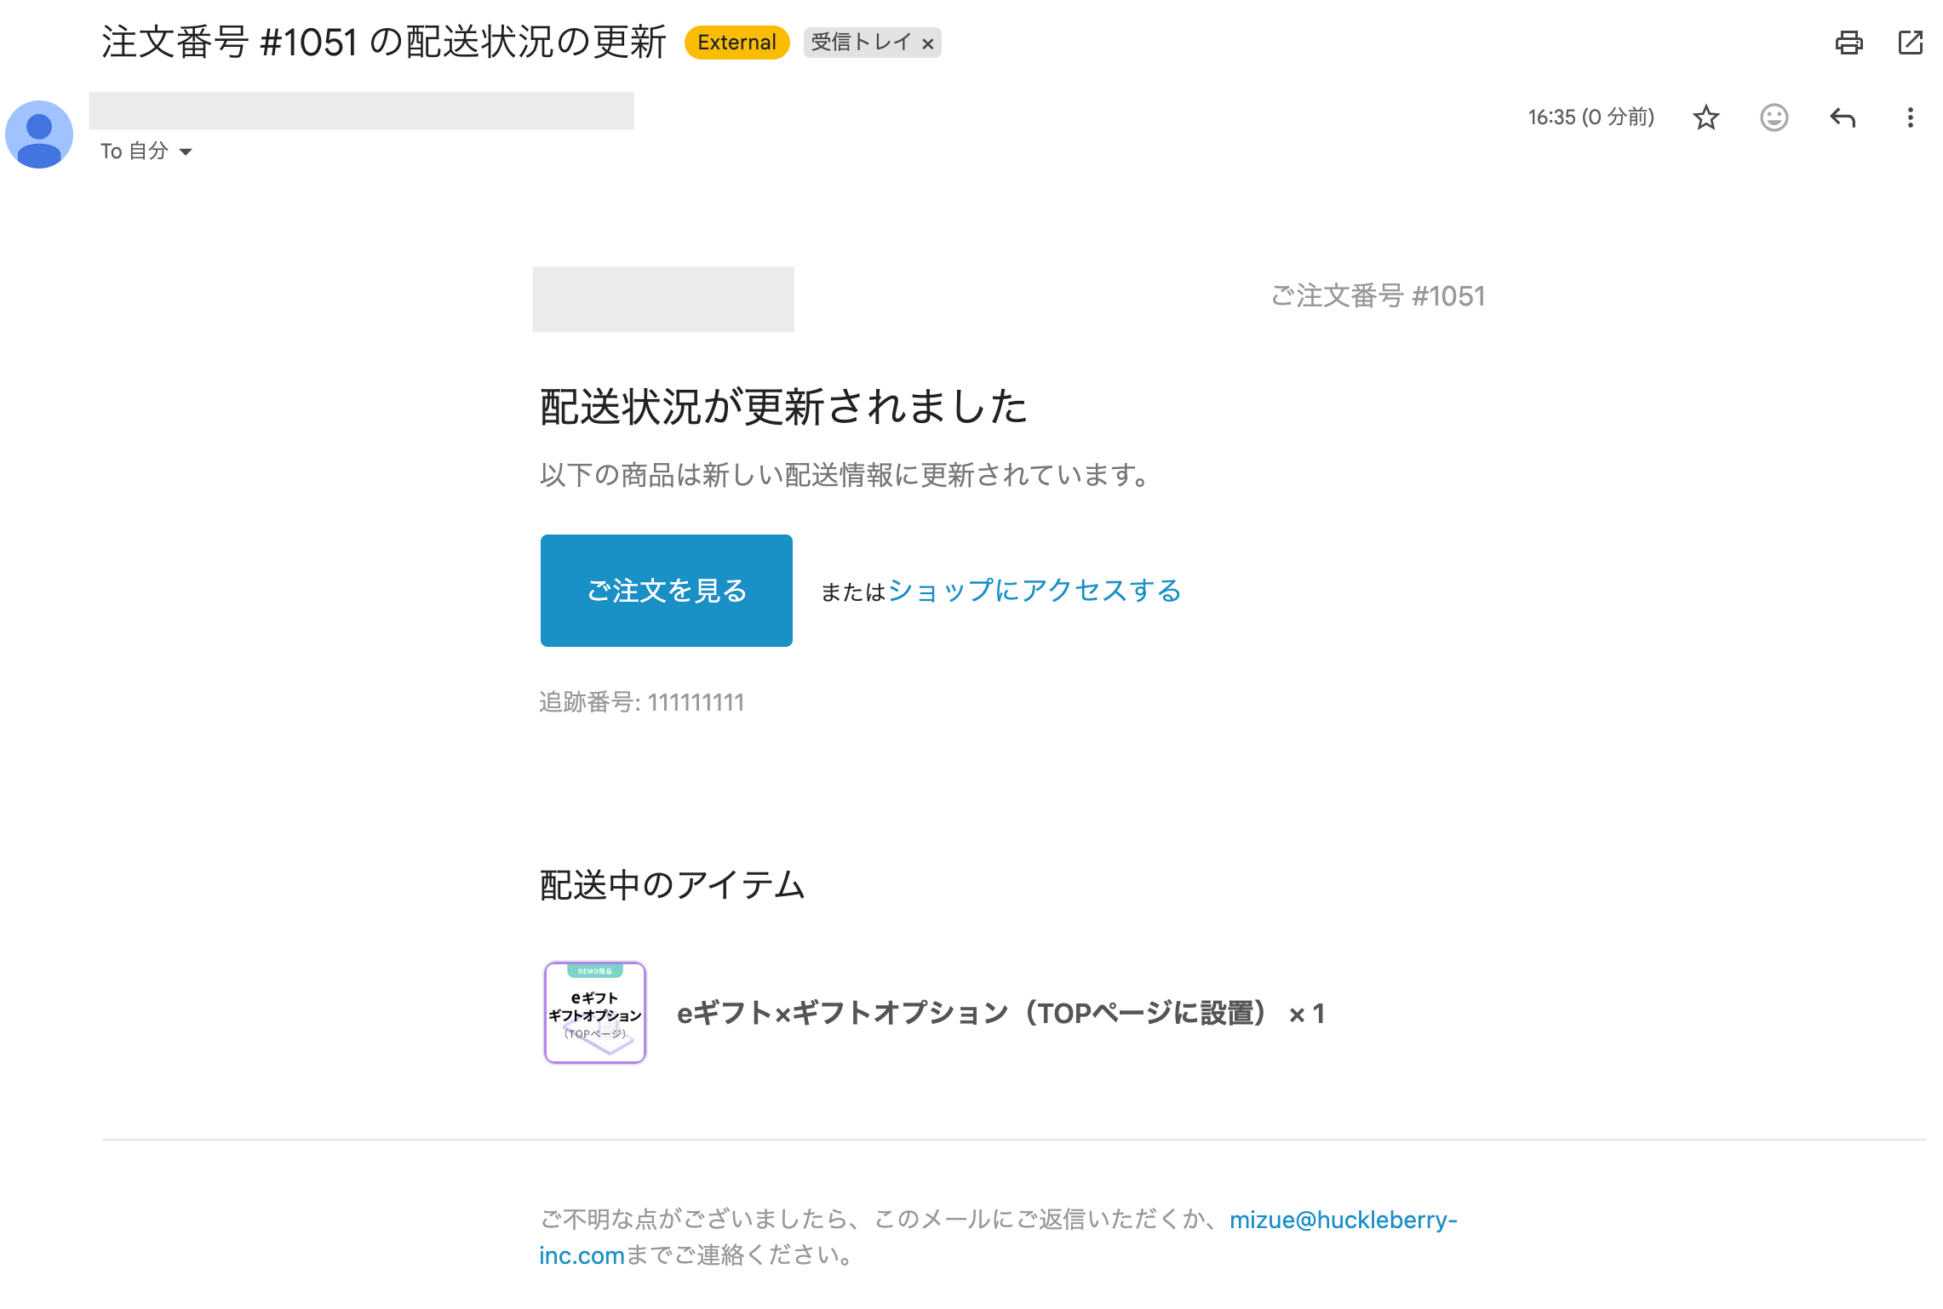Screen dimensions: 1943x1309
Task: Expand recipient details next to To 自分
Action: (186, 152)
